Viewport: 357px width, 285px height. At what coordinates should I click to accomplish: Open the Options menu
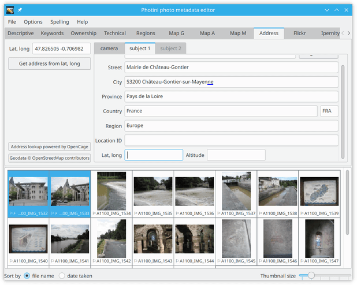(33, 22)
